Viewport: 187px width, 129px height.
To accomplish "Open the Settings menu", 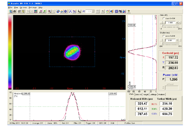I will click(x=33, y=8).
